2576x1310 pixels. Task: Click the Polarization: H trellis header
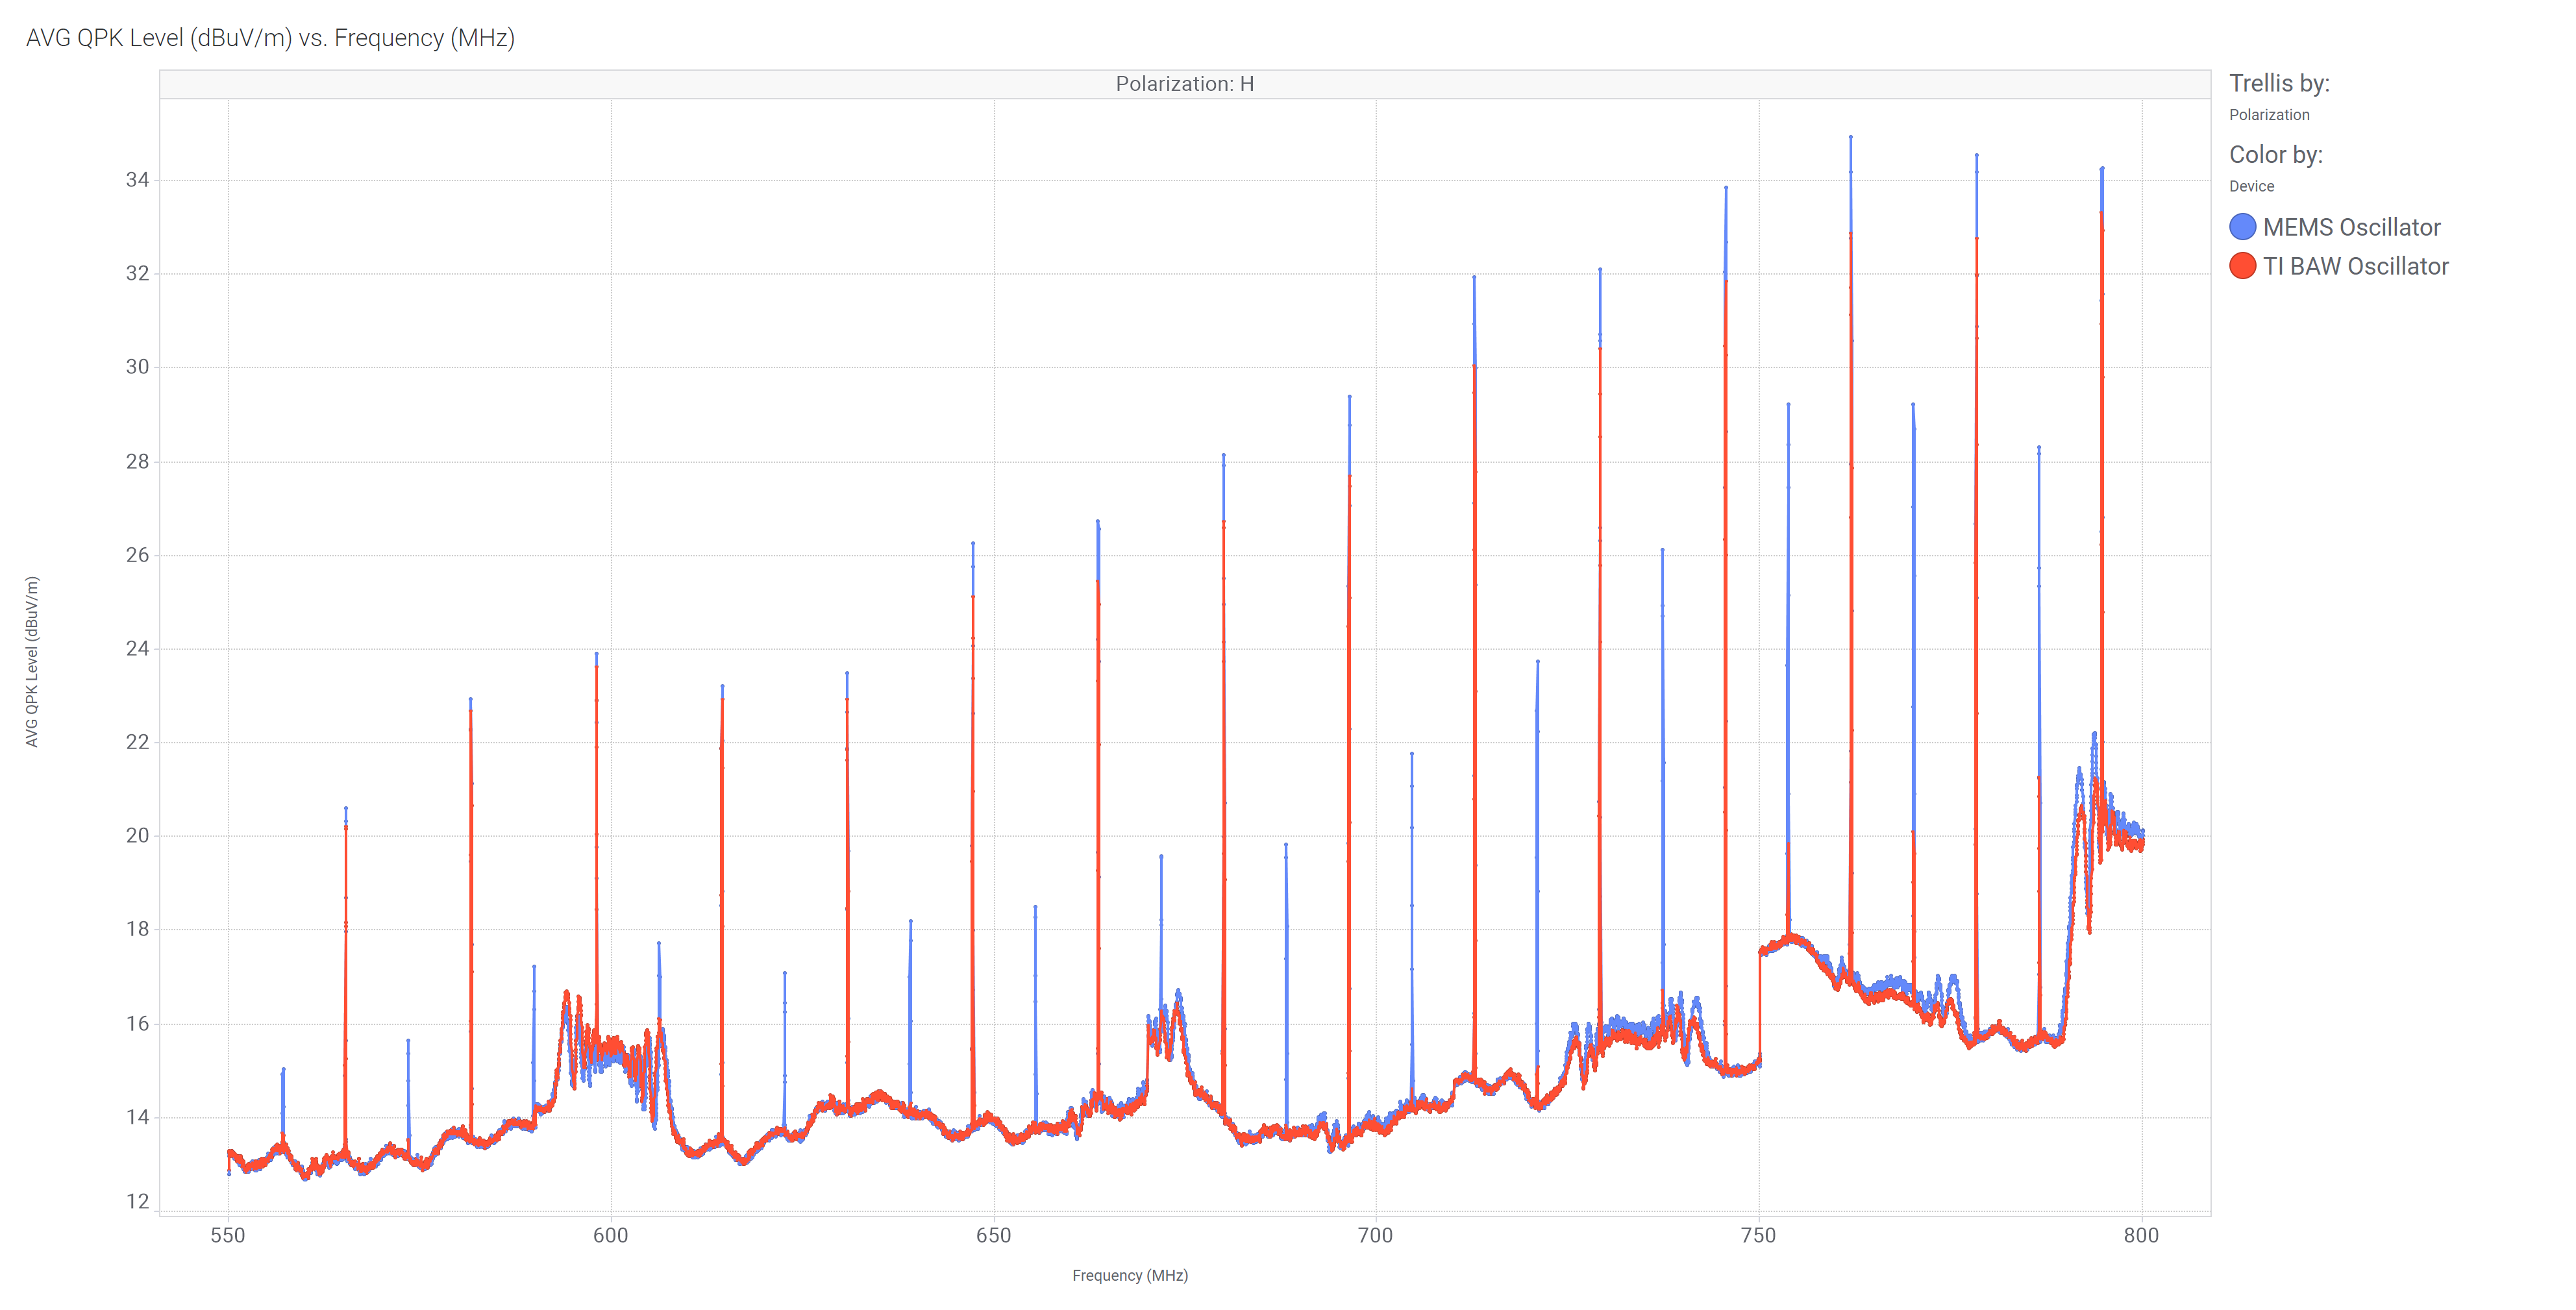[x=1184, y=84]
